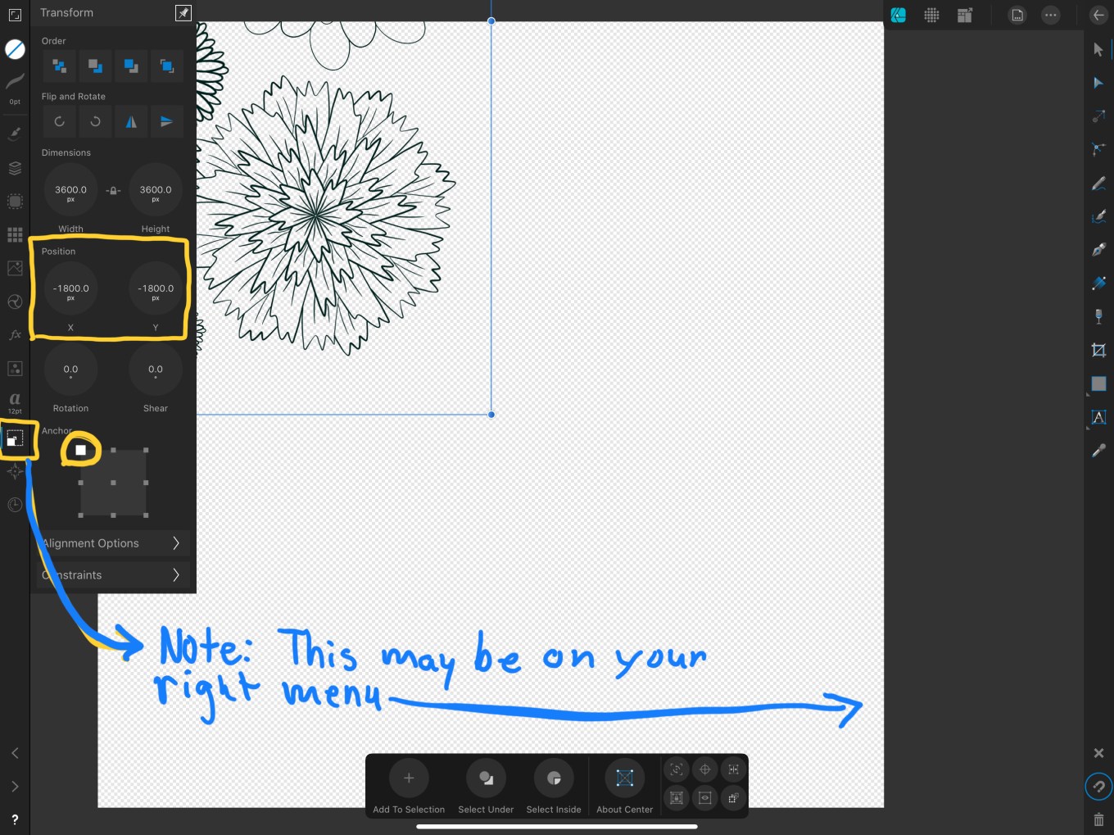Open the document menu in top bar
The width and height of the screenshot is (1114, 835).
point(1017,15)
